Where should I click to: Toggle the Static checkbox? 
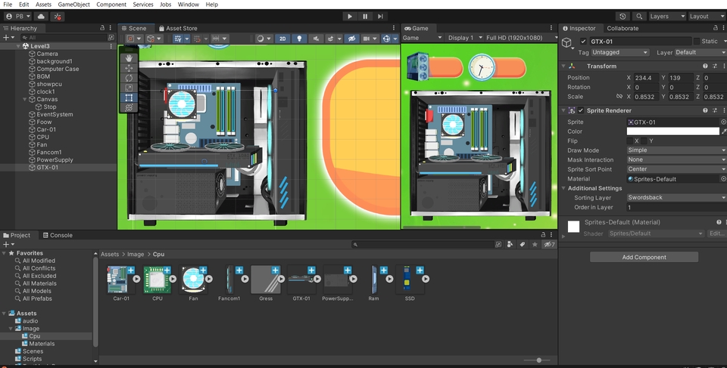coord(697,42)
